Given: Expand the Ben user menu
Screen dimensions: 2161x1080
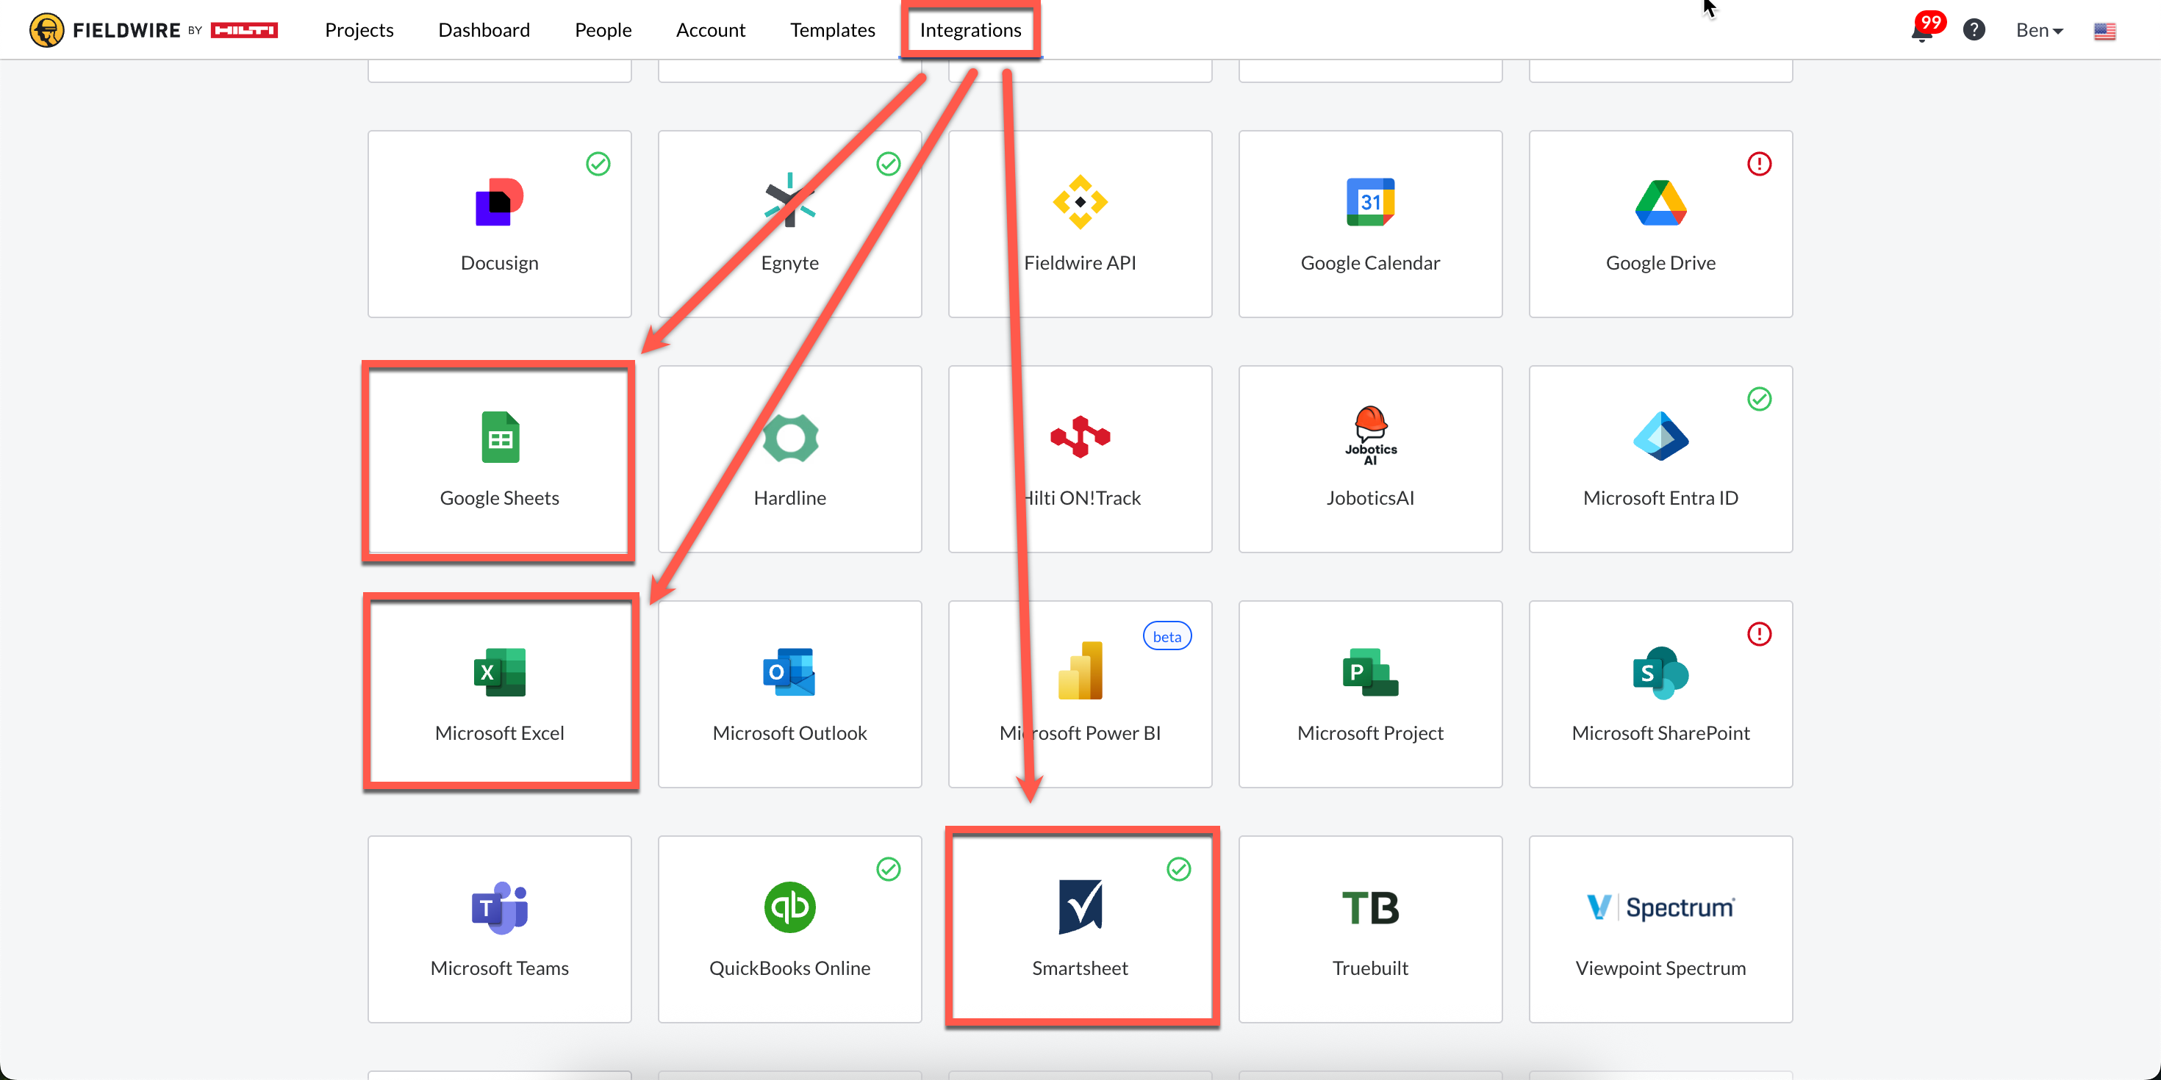Looking at the screenshot, I should click(x=2038, y=30).
